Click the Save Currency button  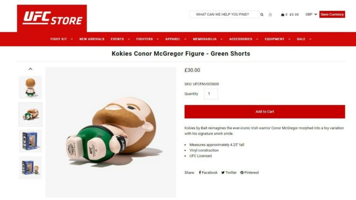point(332,14)
